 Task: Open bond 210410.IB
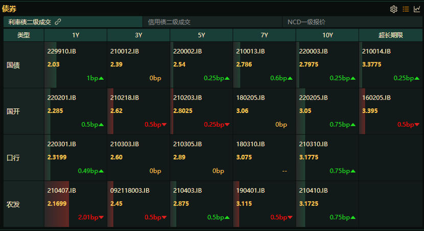tap(314, 191)
